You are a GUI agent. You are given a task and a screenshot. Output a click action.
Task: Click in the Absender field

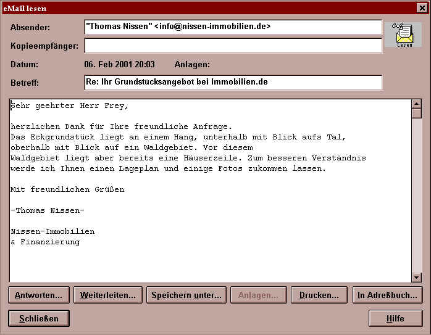coord(233,27)
